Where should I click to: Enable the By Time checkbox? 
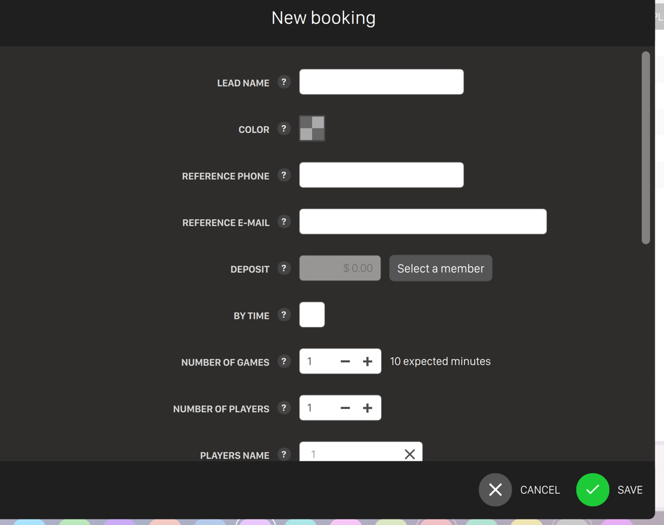312,315
